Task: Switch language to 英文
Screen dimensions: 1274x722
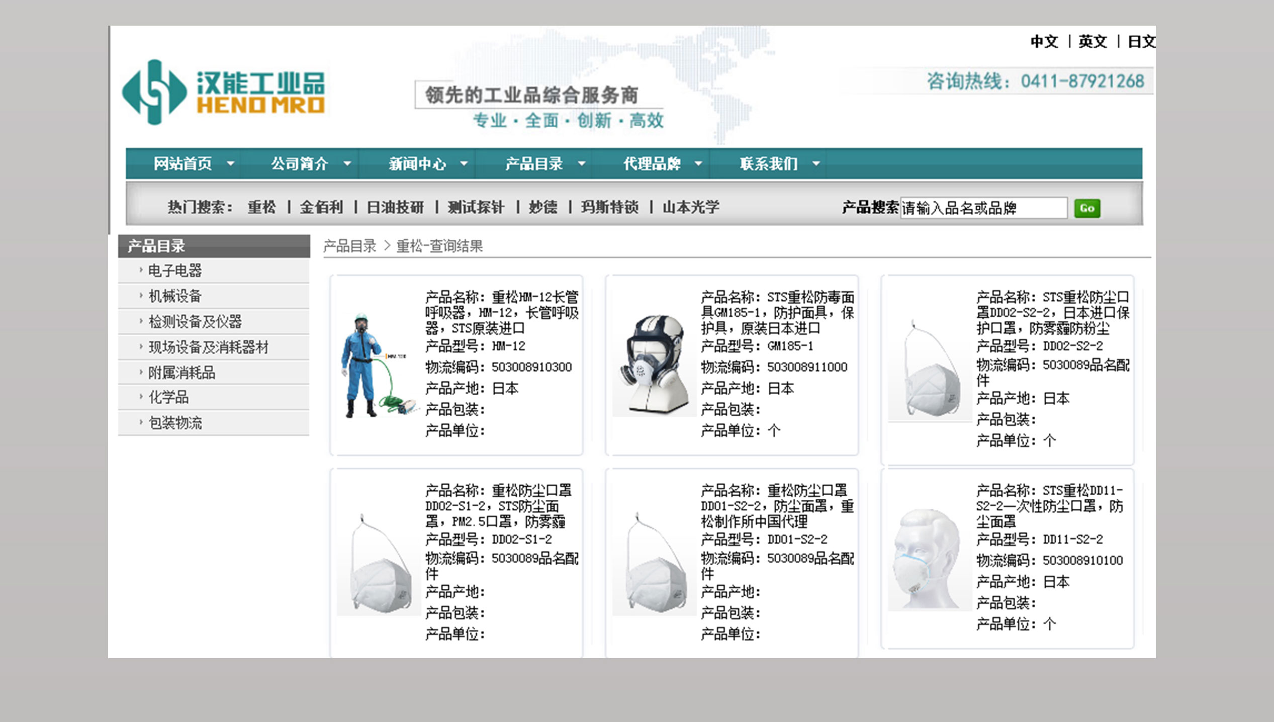Action: pos(1092,41)
